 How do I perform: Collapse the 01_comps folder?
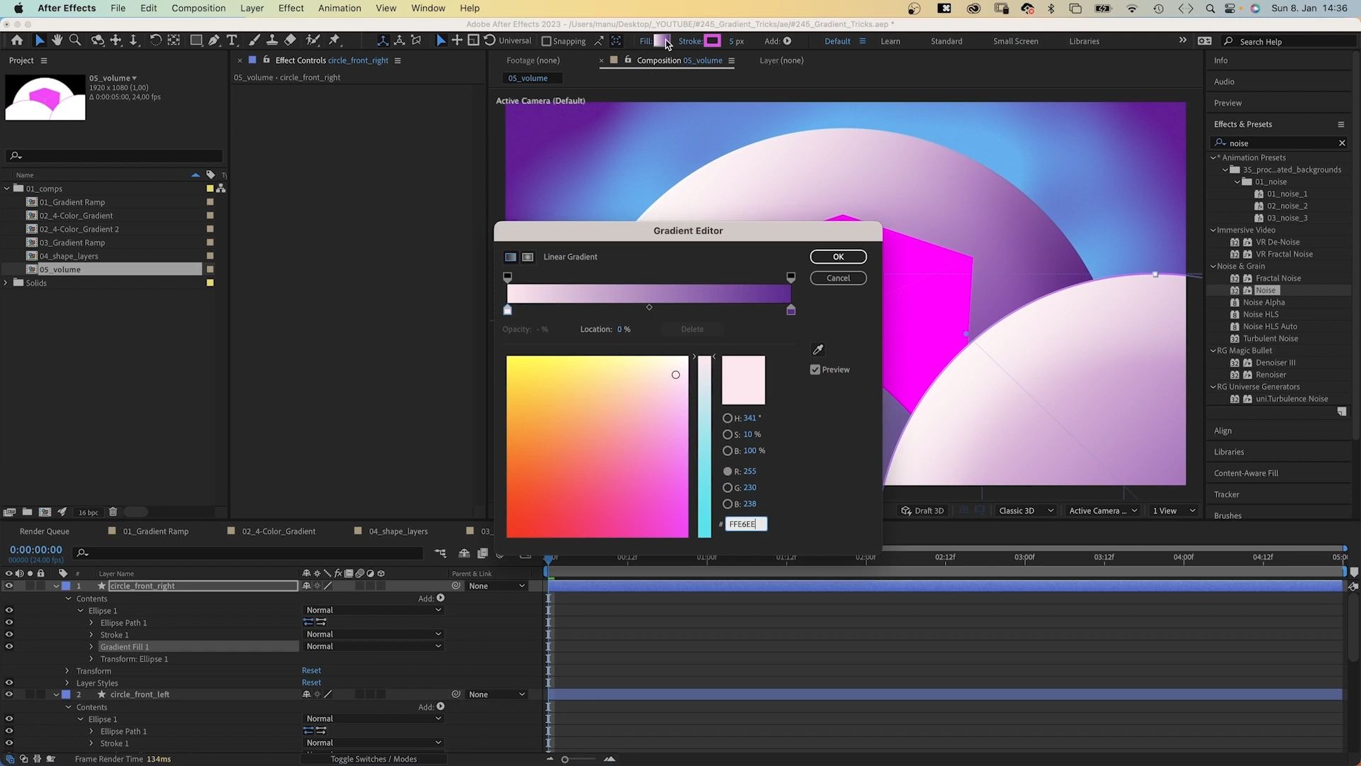click(x=7, y=189)
